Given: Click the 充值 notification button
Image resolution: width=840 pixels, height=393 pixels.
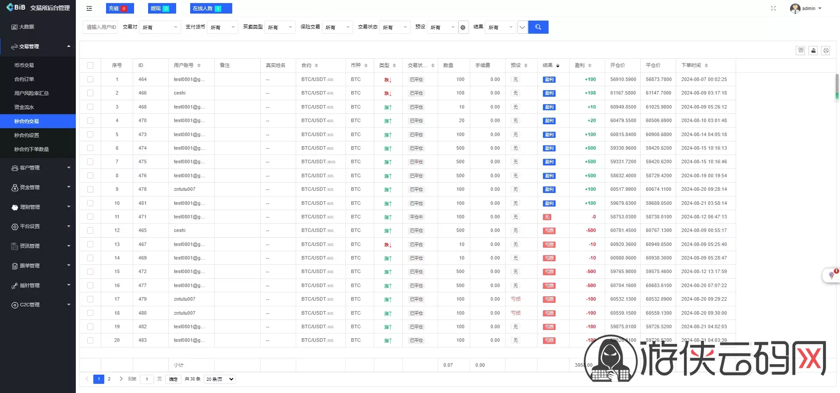Looking at the screenshot, I should [x=120, y=8].
